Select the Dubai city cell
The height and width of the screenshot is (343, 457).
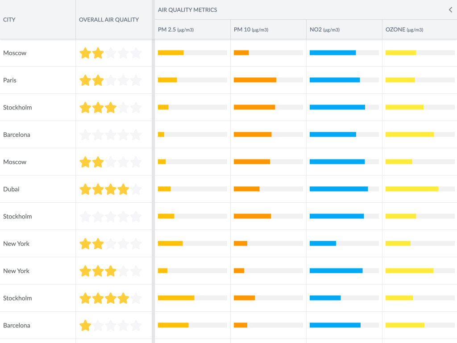coord(37,189)
